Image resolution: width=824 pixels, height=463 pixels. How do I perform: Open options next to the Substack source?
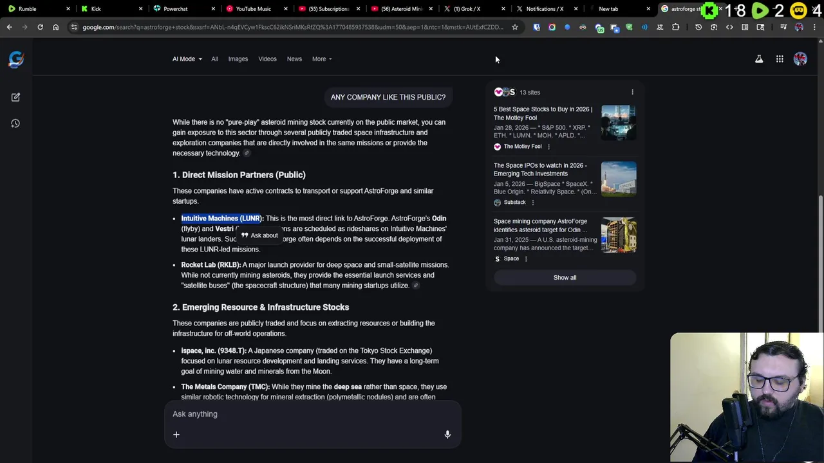[x=532, y=203]
